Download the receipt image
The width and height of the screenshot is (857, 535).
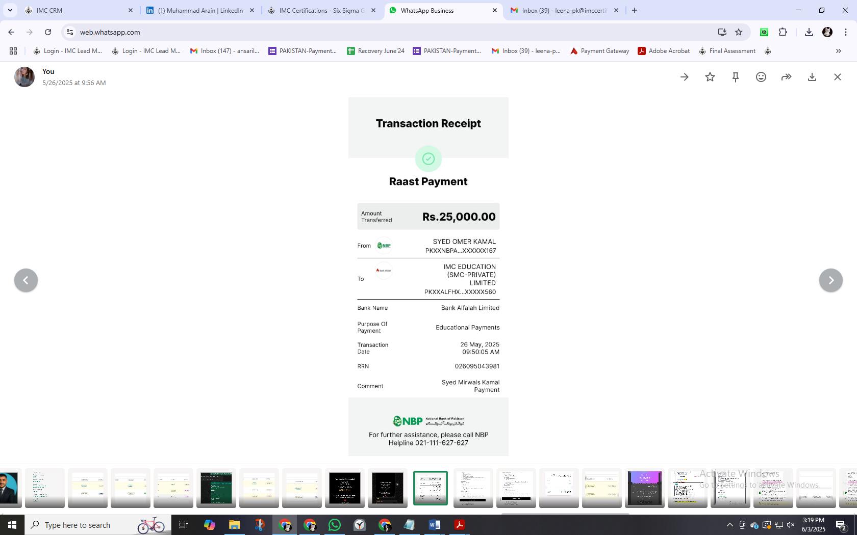[812, 77]
